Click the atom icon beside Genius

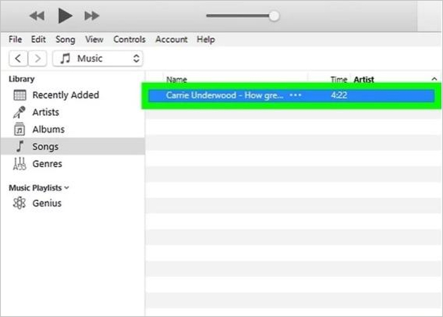point(19,203)
